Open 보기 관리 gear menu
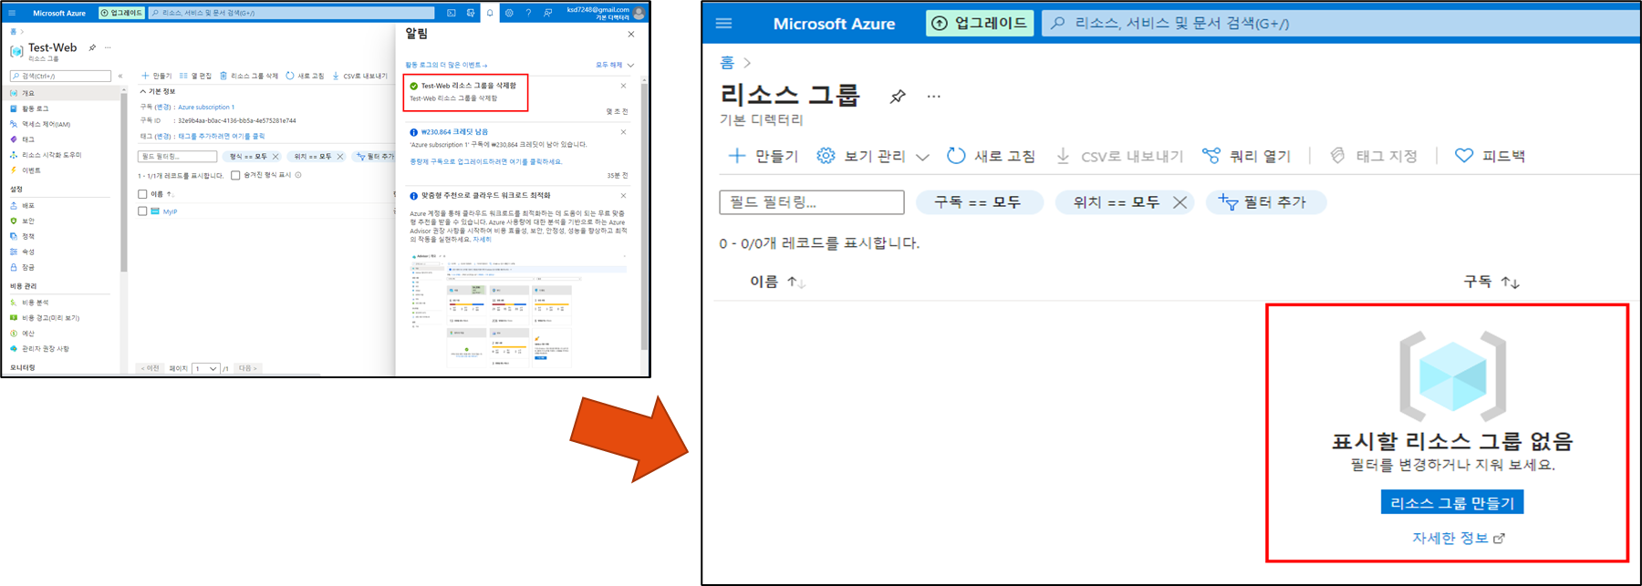 click(861, 156)
